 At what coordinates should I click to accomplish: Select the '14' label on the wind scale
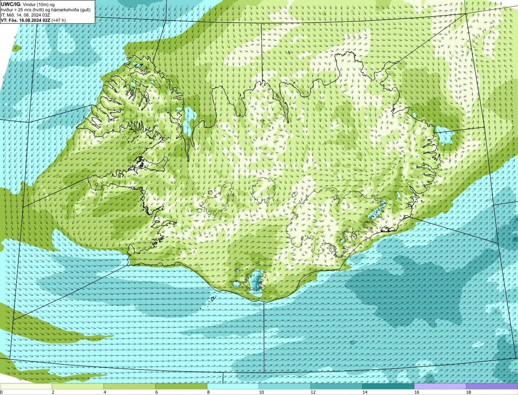tap(365, 392)
